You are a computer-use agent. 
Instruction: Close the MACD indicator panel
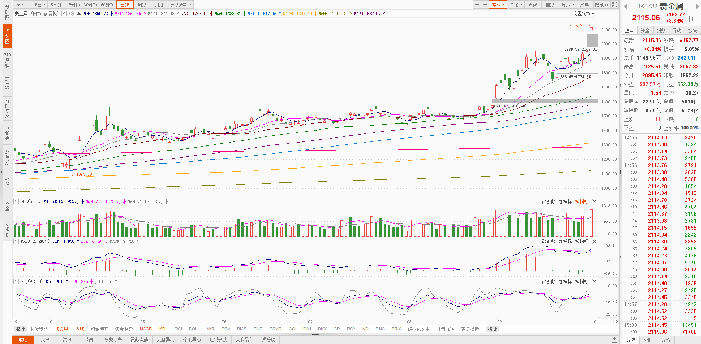pyautogui.click(x=594, y=242)
